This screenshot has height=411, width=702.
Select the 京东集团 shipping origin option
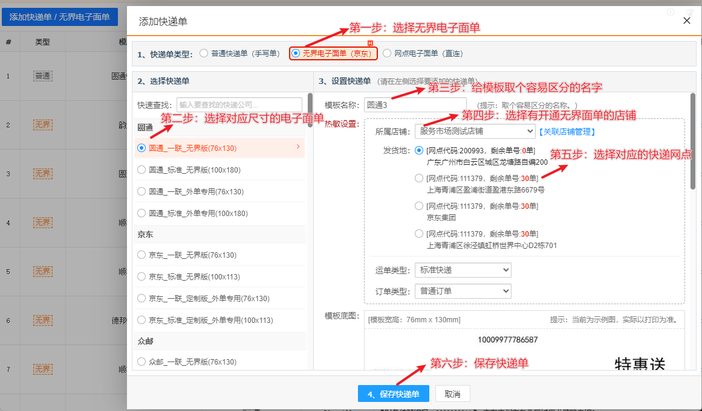point(419,206)
